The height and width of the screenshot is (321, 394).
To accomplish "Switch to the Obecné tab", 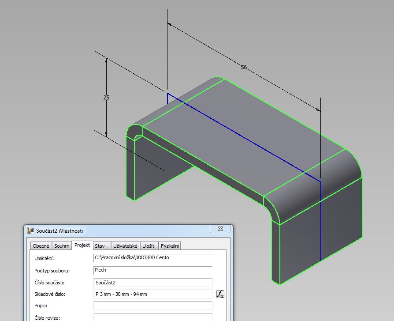I will coord(41,246).
